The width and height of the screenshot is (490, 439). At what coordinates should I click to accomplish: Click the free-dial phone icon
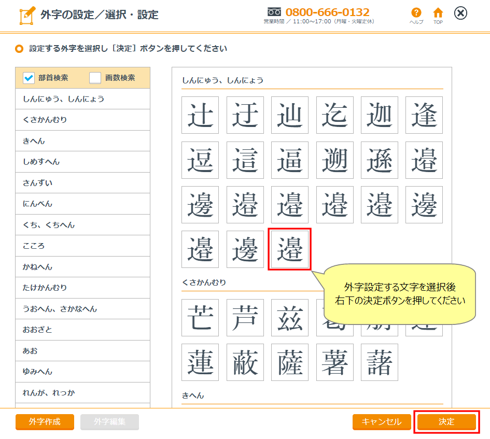(x=274, y=12)
